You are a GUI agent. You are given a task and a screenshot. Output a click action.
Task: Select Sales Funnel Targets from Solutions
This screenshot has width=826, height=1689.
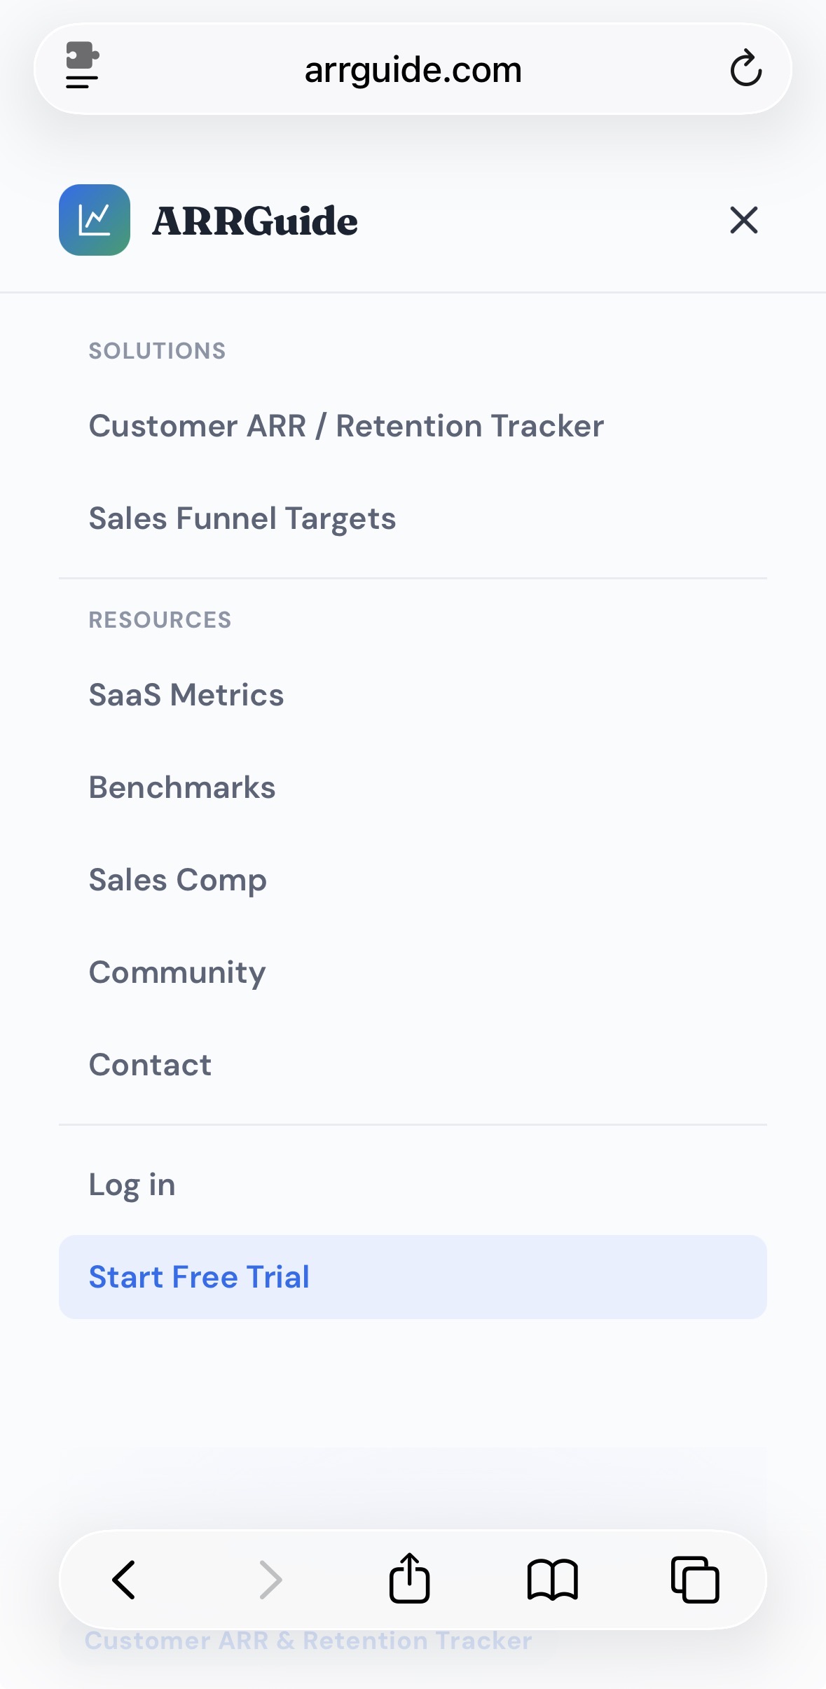click(242, 518)
